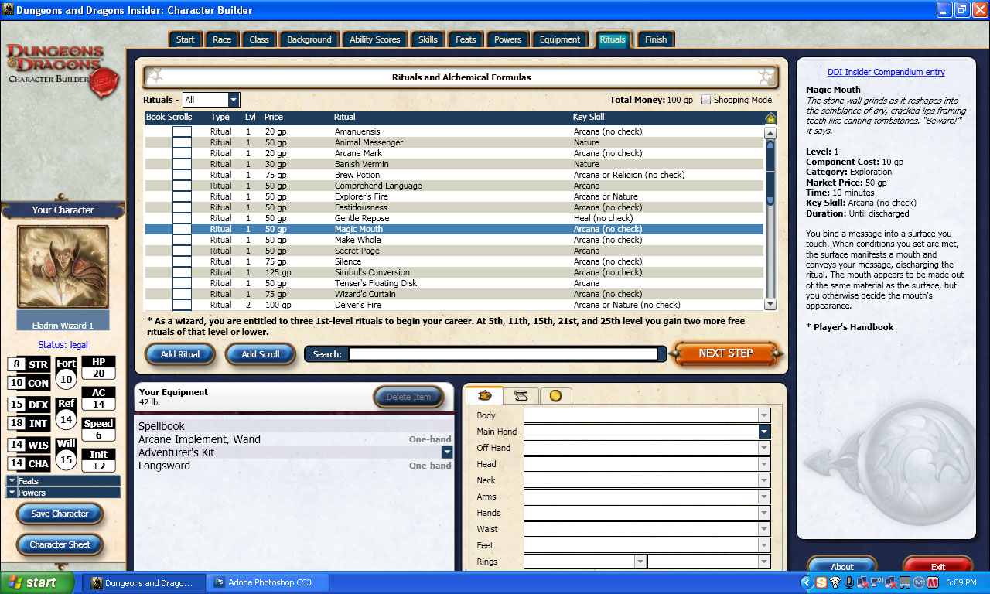Click the gray monitor tray icon
The height and width of the screenshot is (594, 990).
(x=905, y=582)
